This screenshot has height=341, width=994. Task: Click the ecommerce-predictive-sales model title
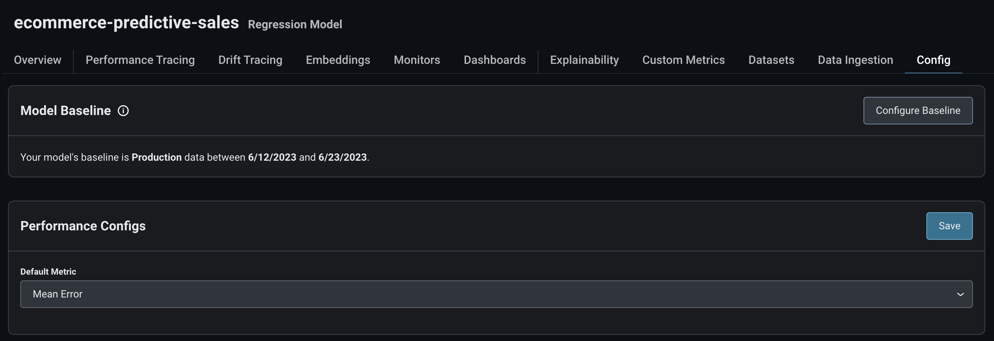pyautogui.click(x=126, y=23)
